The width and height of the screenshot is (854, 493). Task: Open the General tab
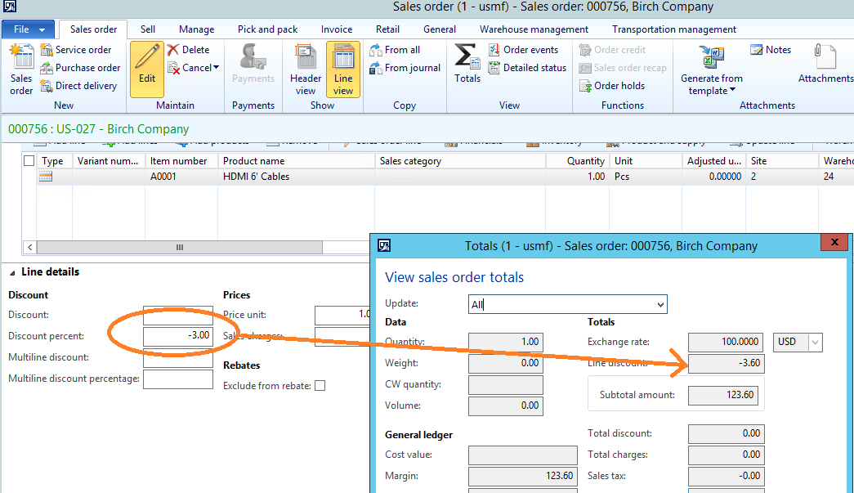coord(440,29)
